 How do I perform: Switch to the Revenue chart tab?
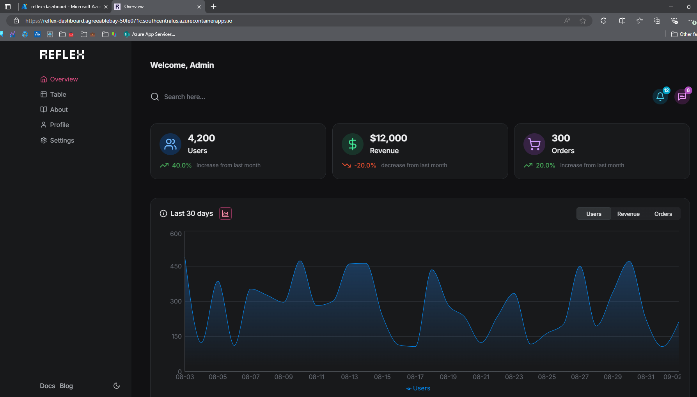click(628, 214)
